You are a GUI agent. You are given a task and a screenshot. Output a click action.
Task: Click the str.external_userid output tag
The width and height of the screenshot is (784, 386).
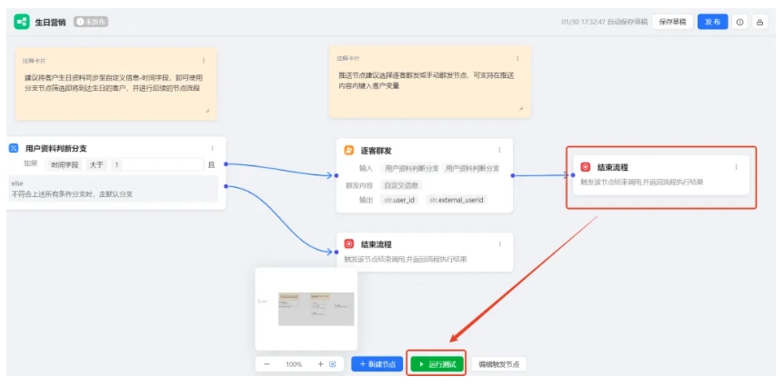tap(457, 200)
